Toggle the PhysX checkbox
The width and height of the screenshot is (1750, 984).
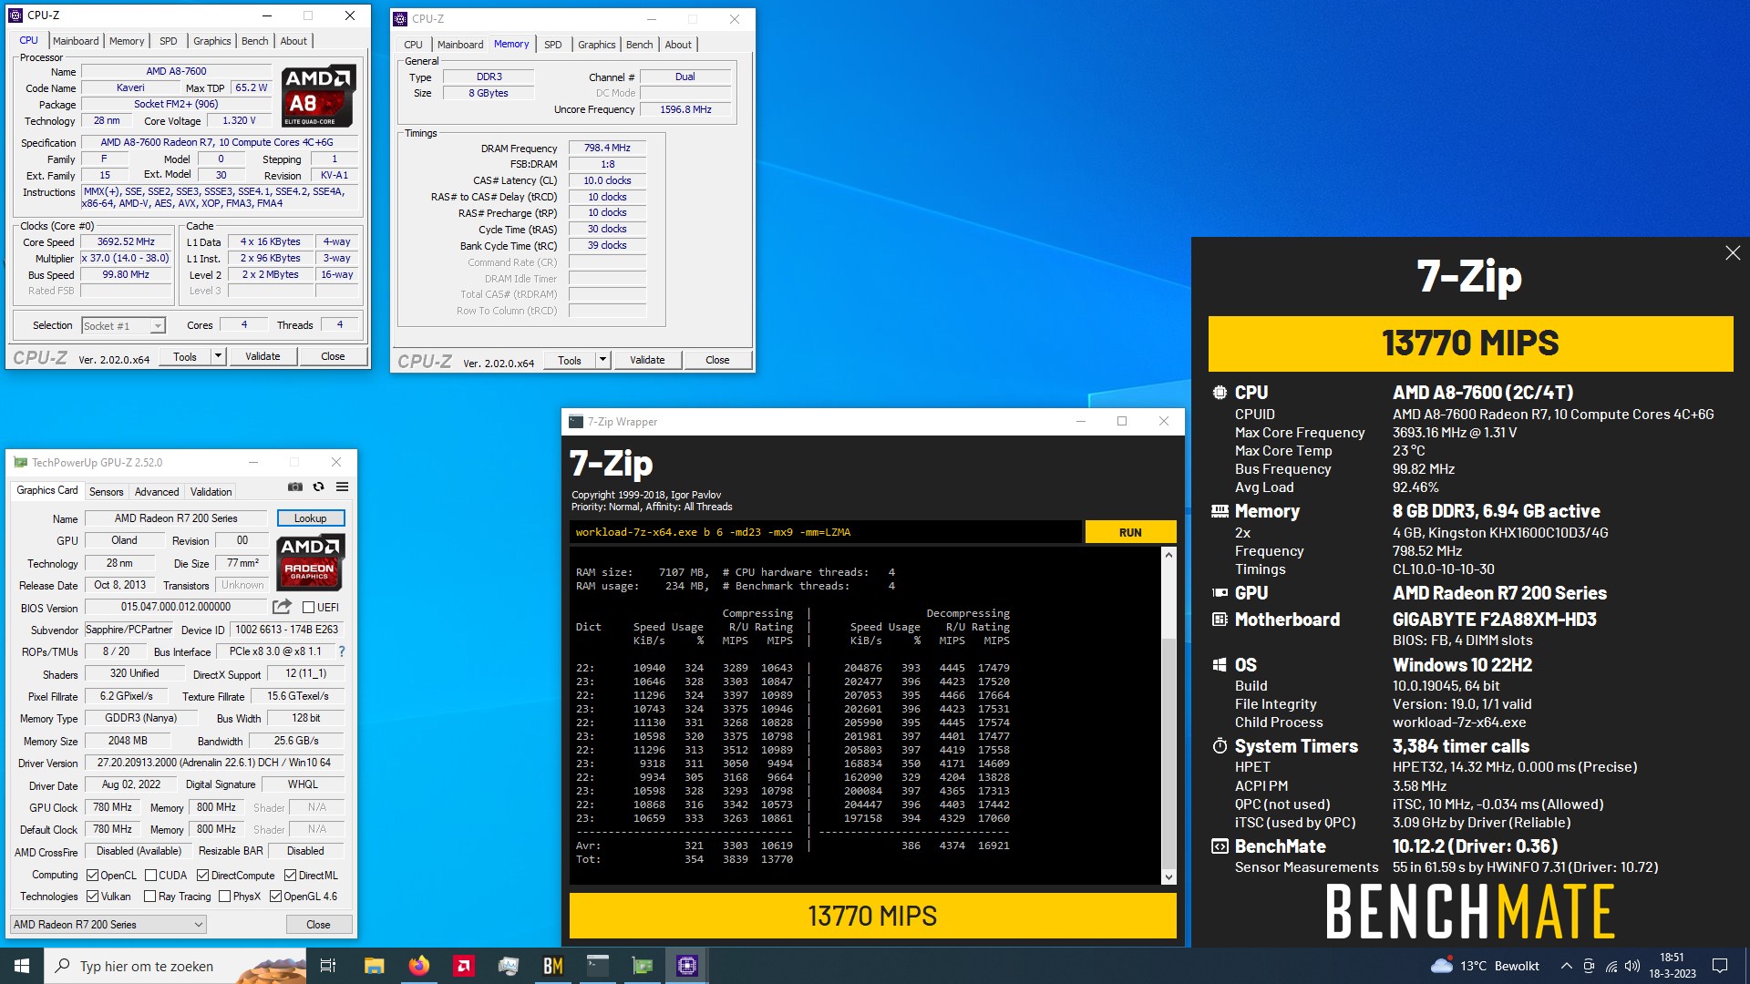point(224,897)
